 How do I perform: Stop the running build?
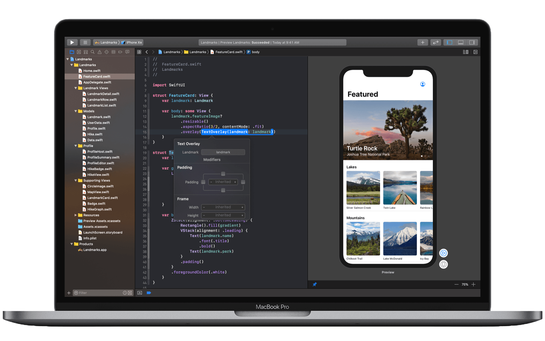(x=85, y=42)
